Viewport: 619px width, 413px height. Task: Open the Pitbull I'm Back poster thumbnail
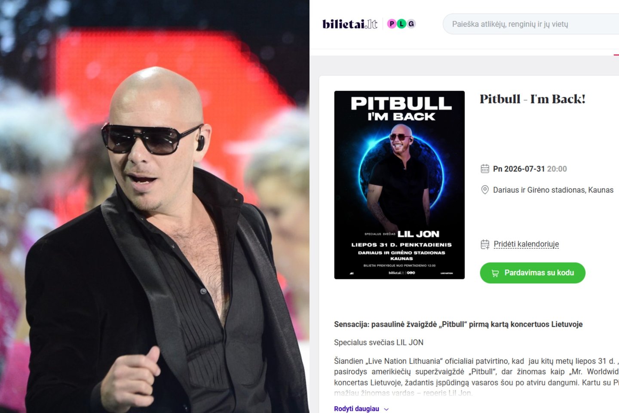pos(399,185)
